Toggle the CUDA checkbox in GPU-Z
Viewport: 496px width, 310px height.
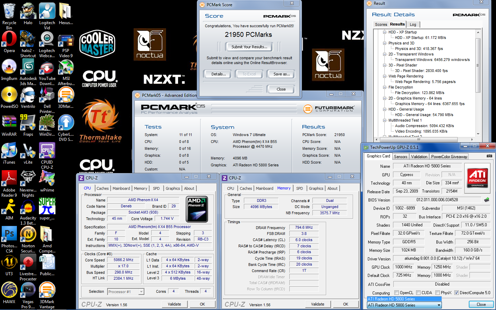[418, 293]
